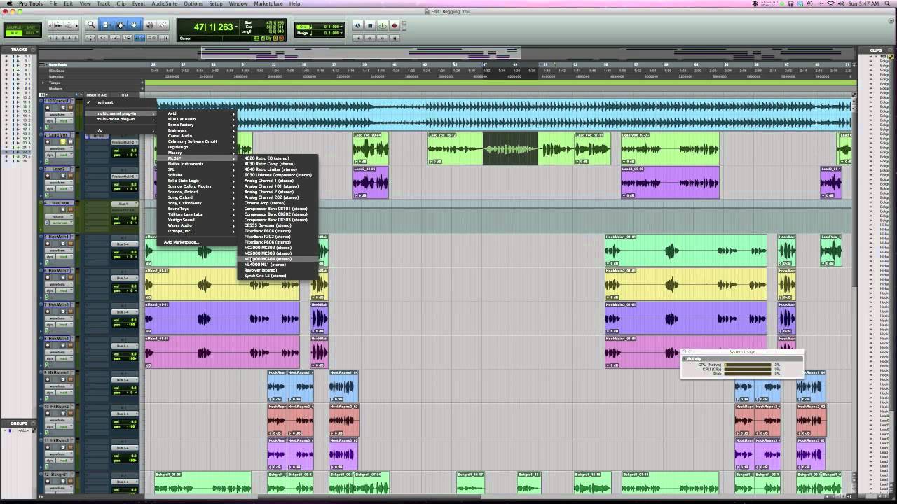The image size is (897, 504).
Task: Open main counter format dropdown arrow
Action: [x=236, y=27]
